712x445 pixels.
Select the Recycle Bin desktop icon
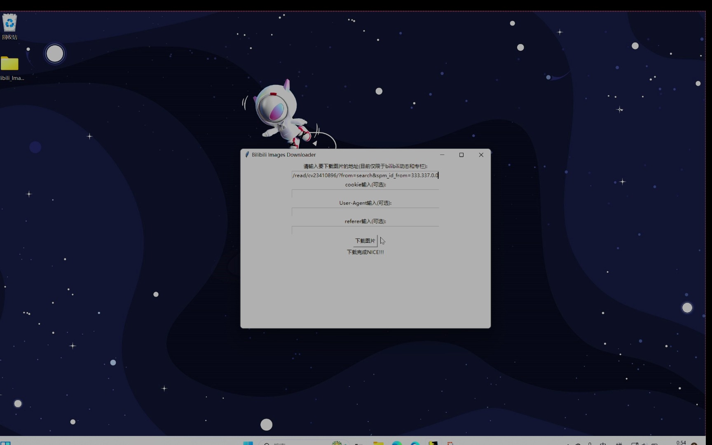(x=9, y=27)
